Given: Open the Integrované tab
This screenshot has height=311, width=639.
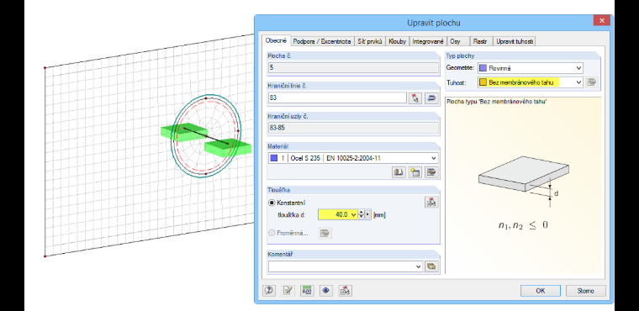Looking at the screenshot, I should point(428,41).
